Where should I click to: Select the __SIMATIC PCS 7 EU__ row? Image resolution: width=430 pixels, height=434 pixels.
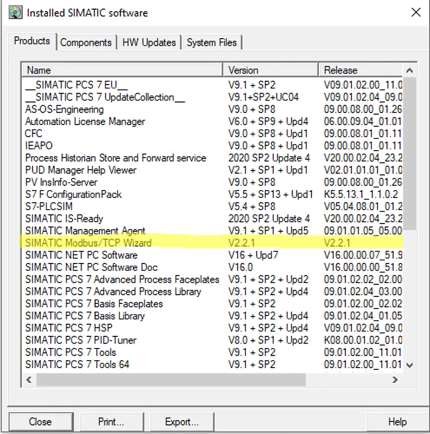212,85
